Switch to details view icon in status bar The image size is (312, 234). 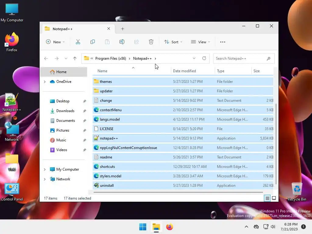coord(268,198)
